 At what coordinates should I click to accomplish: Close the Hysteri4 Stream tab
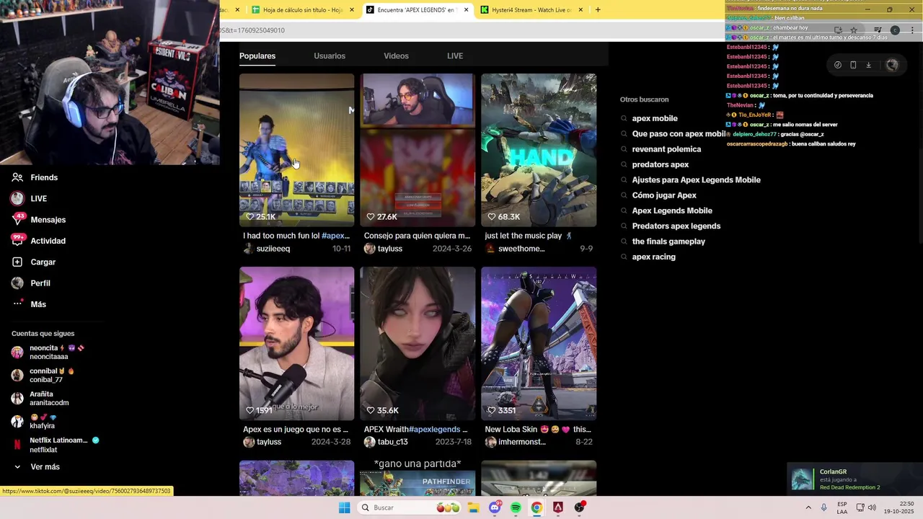[x=579, y=10]
